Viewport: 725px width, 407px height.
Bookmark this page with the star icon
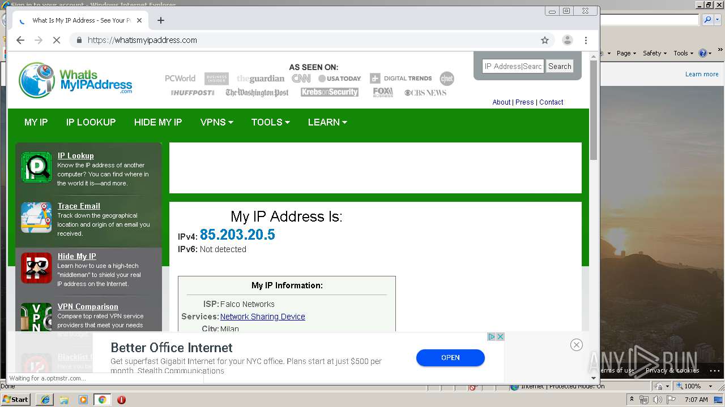coord(545,40)
